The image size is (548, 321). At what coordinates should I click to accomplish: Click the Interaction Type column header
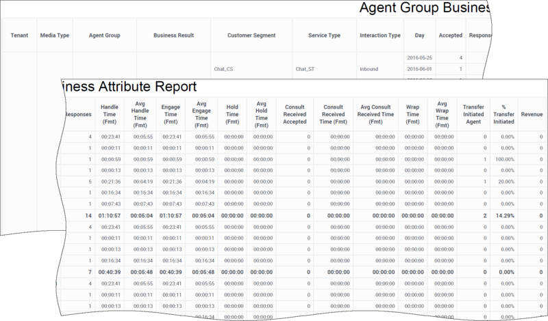point(380,34)
